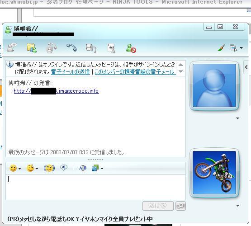Open the video clip activities icon
251x226 pixels.
91,48
